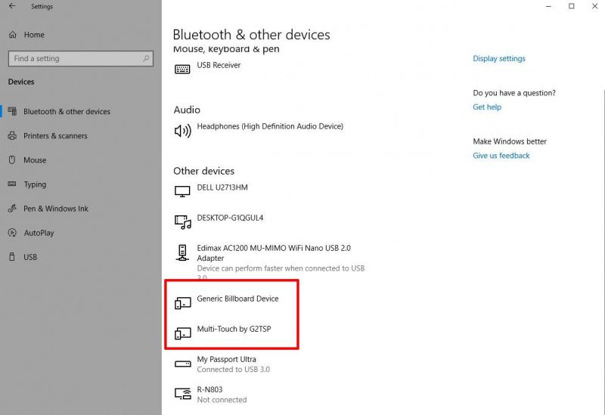This screenshot has width=605, height=415.
Task: Click the Find a setting search box
Action: 74,58
